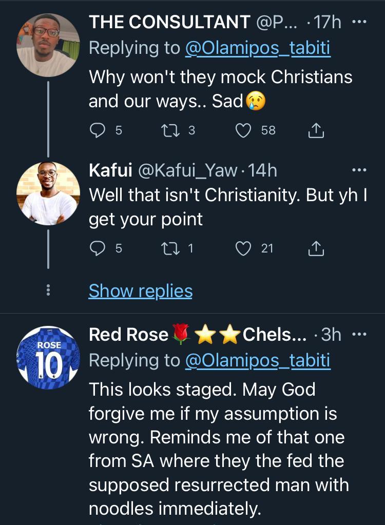Open @Olamipos_tabiti mention in Red Rose's tweet

258,361
